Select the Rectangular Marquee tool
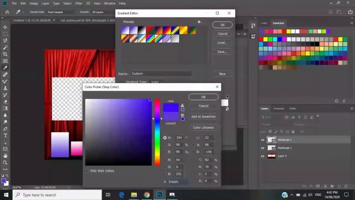Image resolution: width=355 pixels, height=200 pixels. 5,34
